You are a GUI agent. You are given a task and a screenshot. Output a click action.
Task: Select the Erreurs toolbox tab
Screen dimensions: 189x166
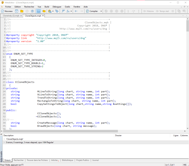pos(8,160)
